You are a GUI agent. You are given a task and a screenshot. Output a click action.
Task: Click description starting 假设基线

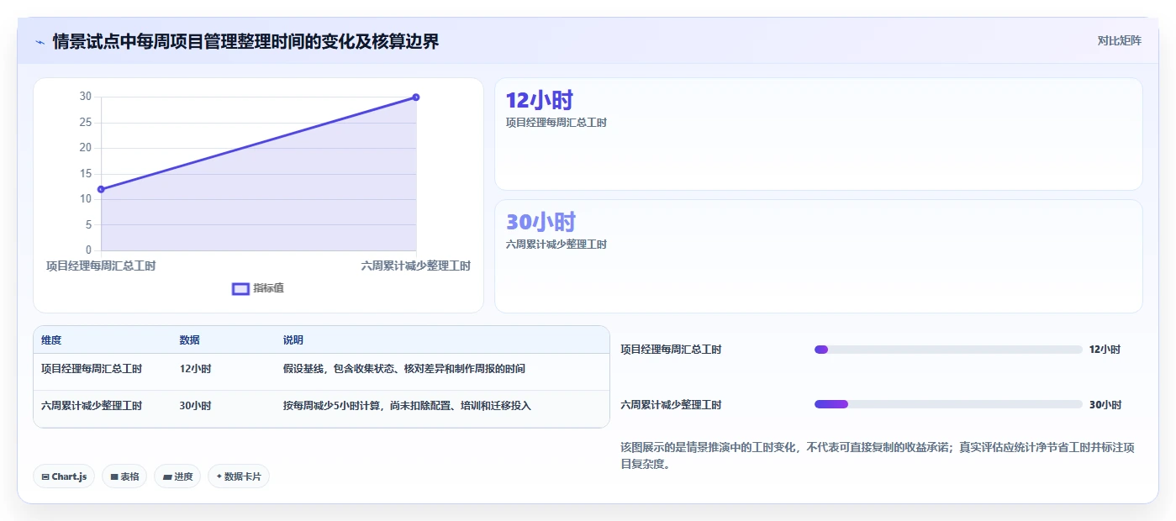tap(404, 369)
